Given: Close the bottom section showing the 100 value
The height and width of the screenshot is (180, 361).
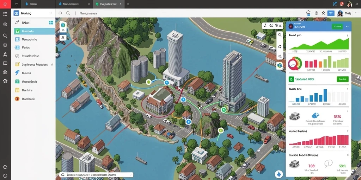Looking at the screenshot, I should pos(347,155).
